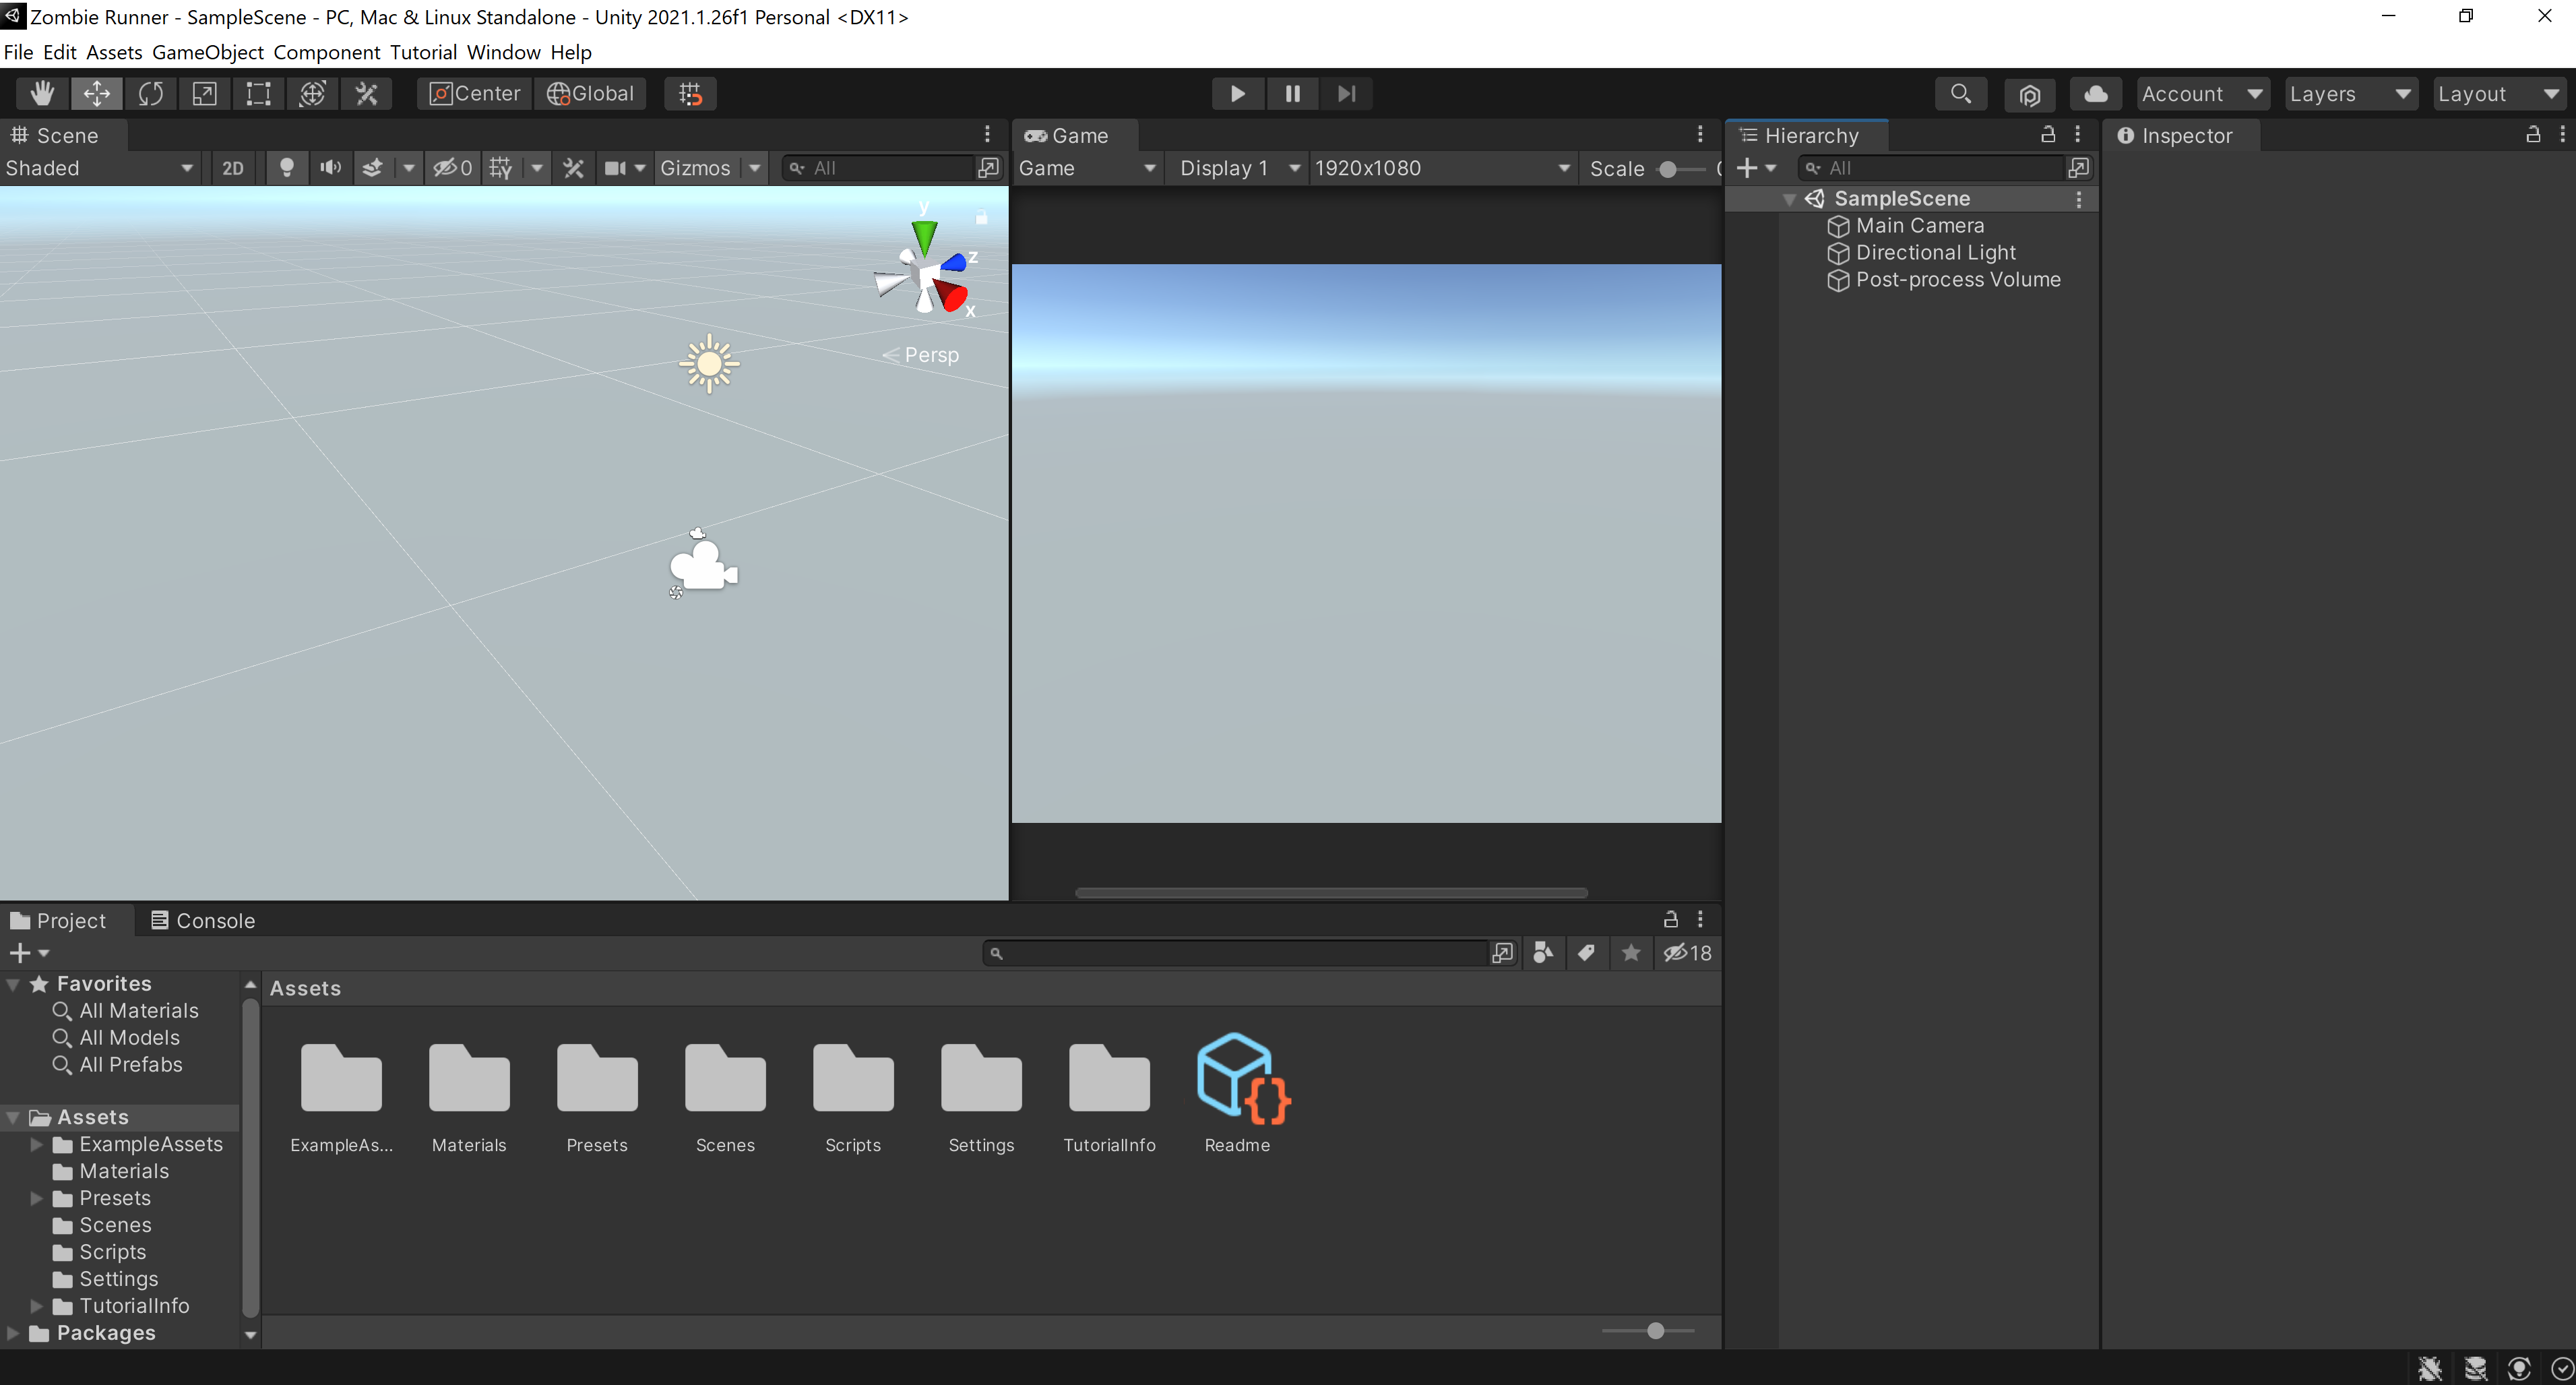This screenshot has height=1385, width=2576.
Task: Adjust the Project icon size slider
Action: 1655,1331
